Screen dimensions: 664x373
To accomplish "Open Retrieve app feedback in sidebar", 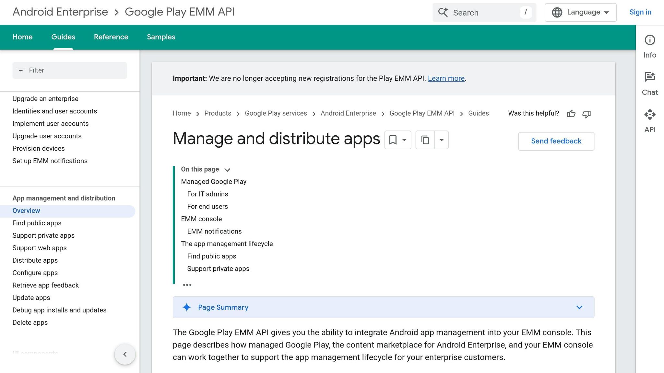I will pos(45,285).
